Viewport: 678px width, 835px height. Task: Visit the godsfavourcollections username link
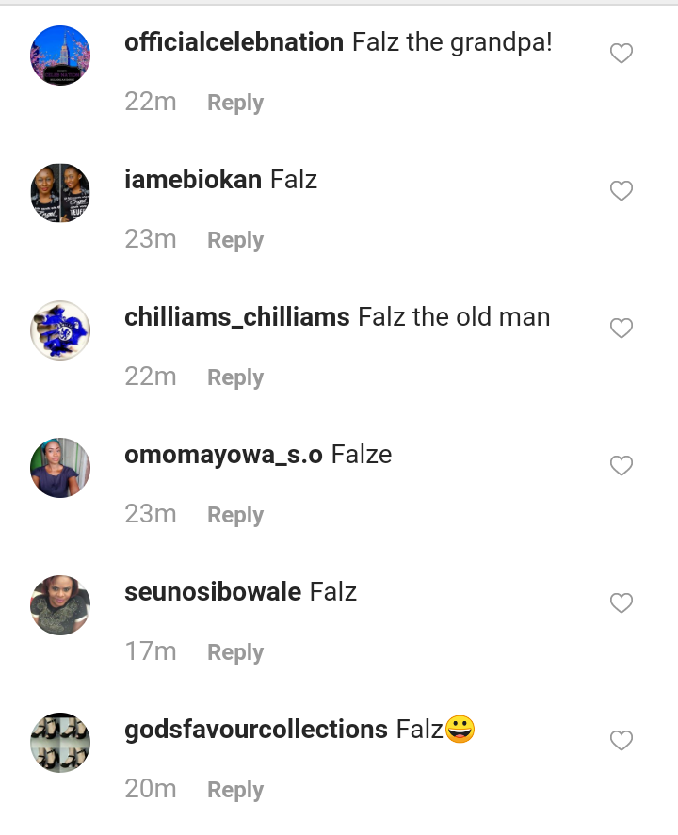pyautogui.click(x=256, y=730)
